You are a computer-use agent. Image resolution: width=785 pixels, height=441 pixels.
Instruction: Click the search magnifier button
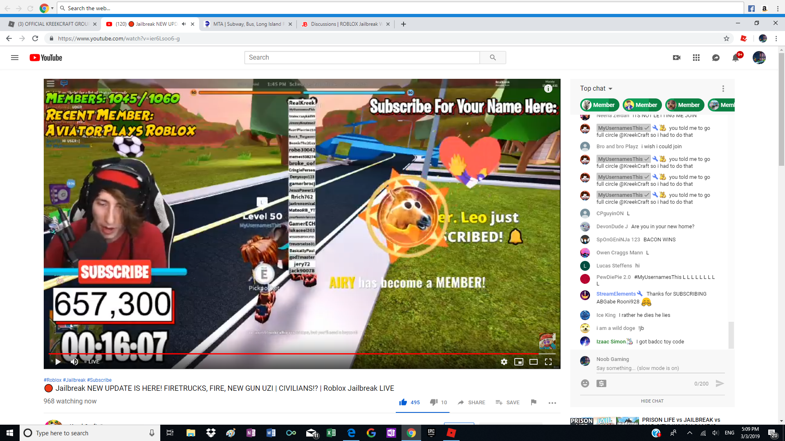click(493, 58)
